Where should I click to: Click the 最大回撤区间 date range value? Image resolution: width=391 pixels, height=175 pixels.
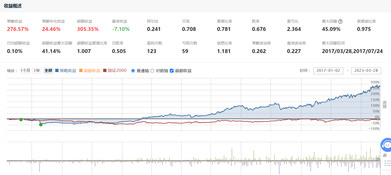pyautogui.click(x=352, y=51)
